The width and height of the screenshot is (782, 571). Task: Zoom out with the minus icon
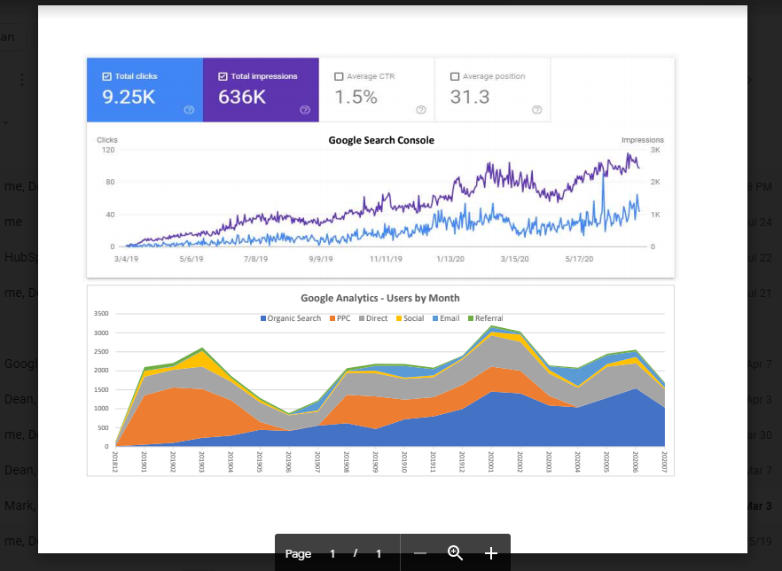(x=420, y=553)
